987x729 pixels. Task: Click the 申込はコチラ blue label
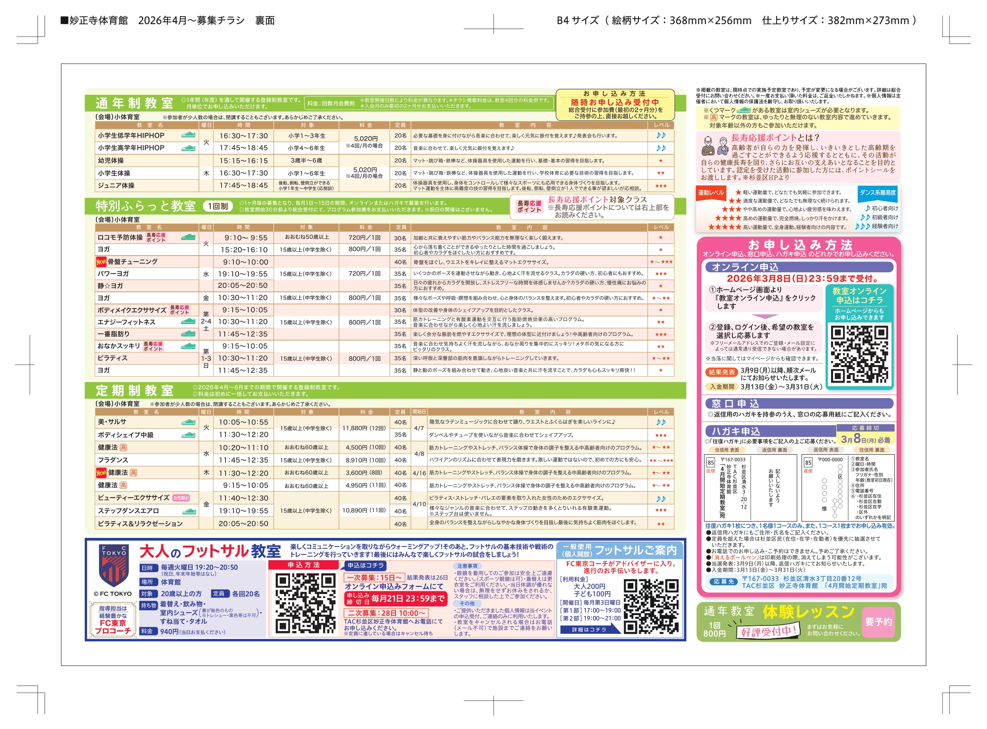[x=366, y=565]
